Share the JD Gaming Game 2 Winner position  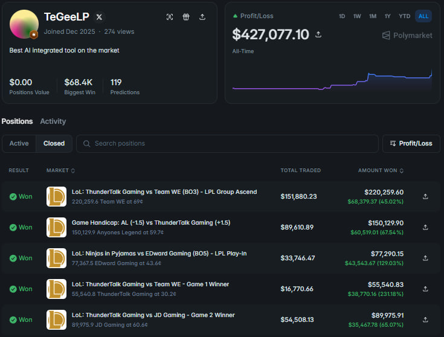coord(425,319)
